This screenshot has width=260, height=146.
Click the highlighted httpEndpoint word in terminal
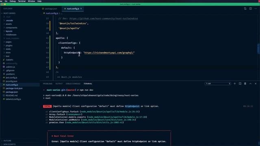(132, 106)
